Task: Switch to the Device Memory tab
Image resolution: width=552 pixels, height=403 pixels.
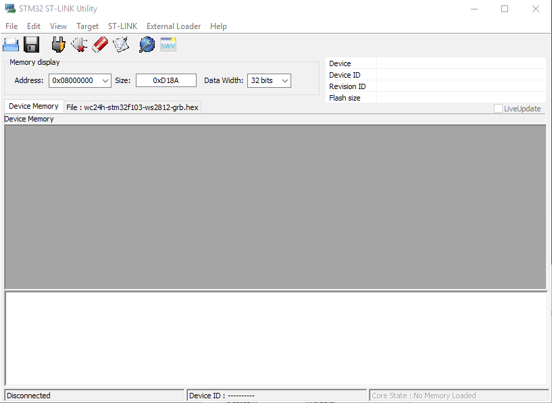Action: coord(34,106)
